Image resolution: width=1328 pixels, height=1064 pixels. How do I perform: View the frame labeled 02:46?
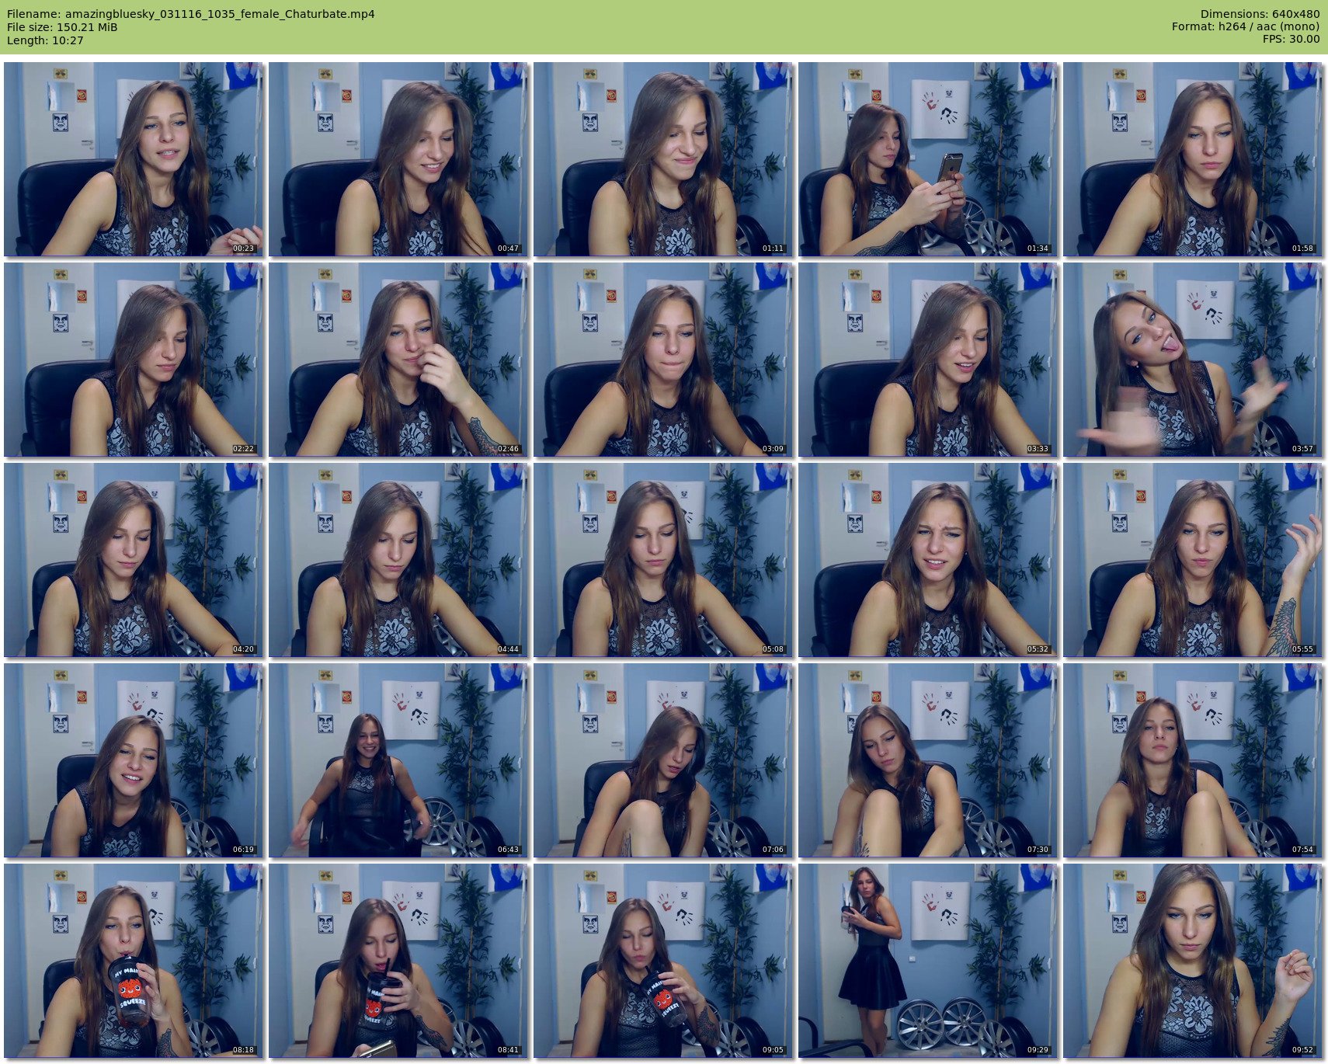[x=398, y=360]
